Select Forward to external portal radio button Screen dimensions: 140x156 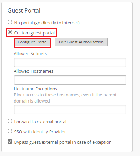tap(10, 121)
